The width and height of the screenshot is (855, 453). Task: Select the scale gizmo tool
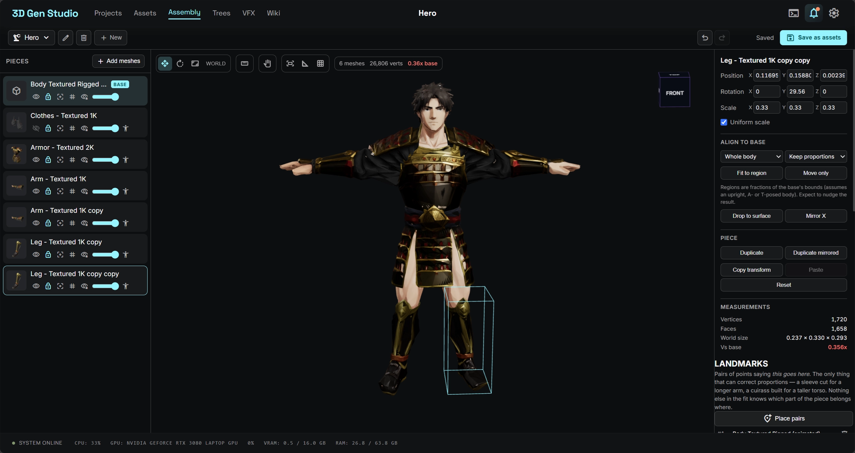195,63
